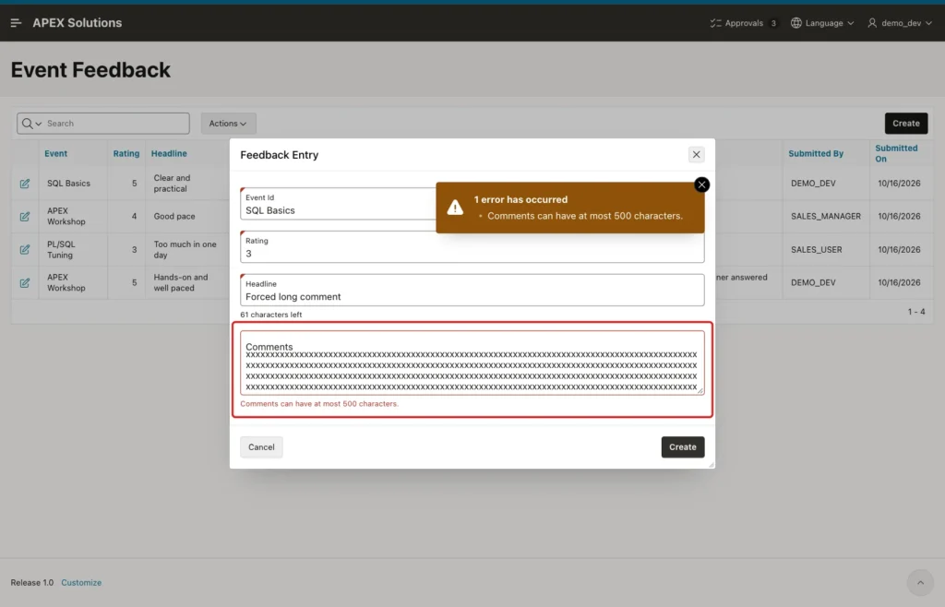This screenshot has height=607, width=945.
Task: Click the '1 - 4' pagination text
Action: tap(916, 311)
